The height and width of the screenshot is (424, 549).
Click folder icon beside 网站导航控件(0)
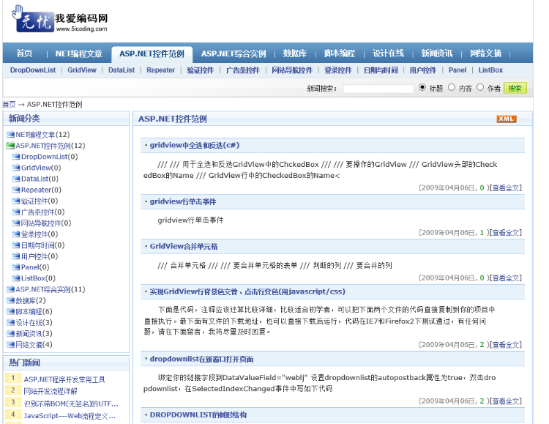16,223
